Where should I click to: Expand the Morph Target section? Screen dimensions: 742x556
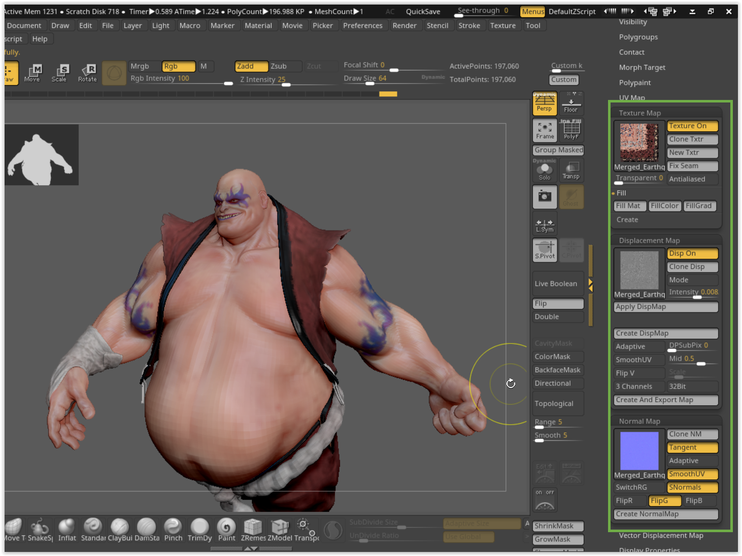pyautogui.click(x=642, y=67)
